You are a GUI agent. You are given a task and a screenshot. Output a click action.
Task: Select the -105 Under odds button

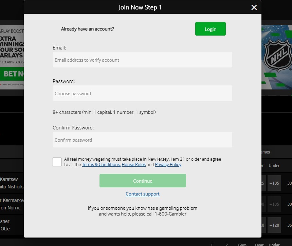click(274, 183)
